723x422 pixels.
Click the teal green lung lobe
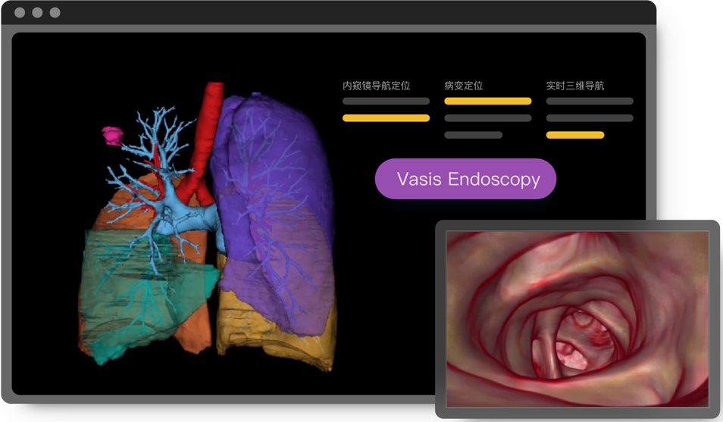click(x=129, y=303)
